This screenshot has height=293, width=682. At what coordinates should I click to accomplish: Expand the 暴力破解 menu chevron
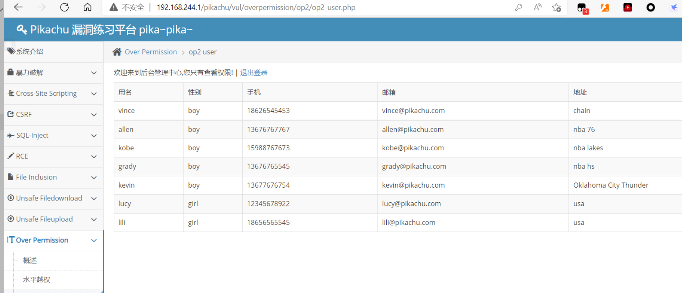click(94, 73)
